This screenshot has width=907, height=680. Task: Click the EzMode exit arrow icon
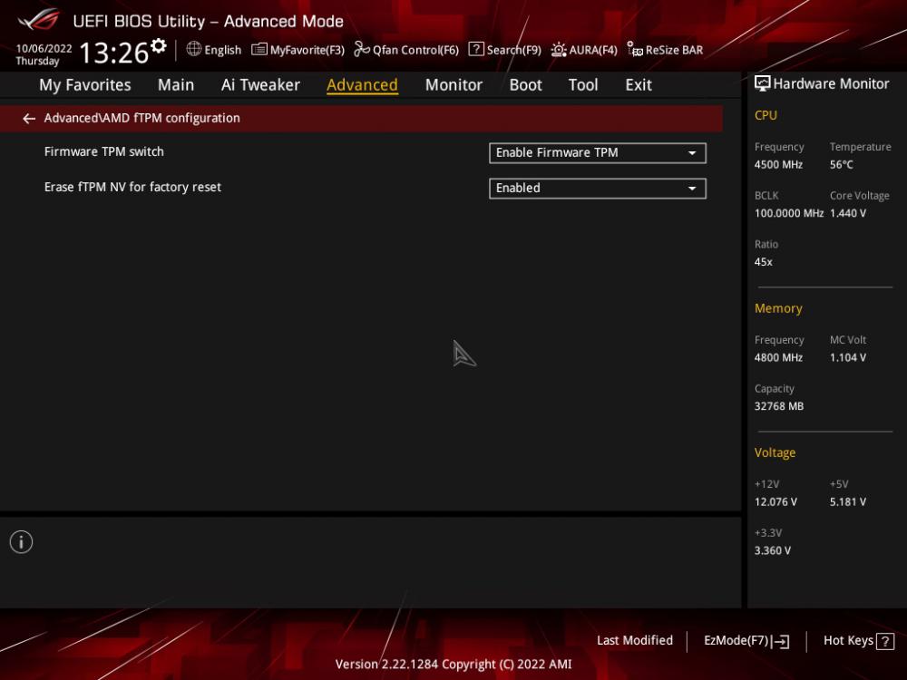click(780, 641)
